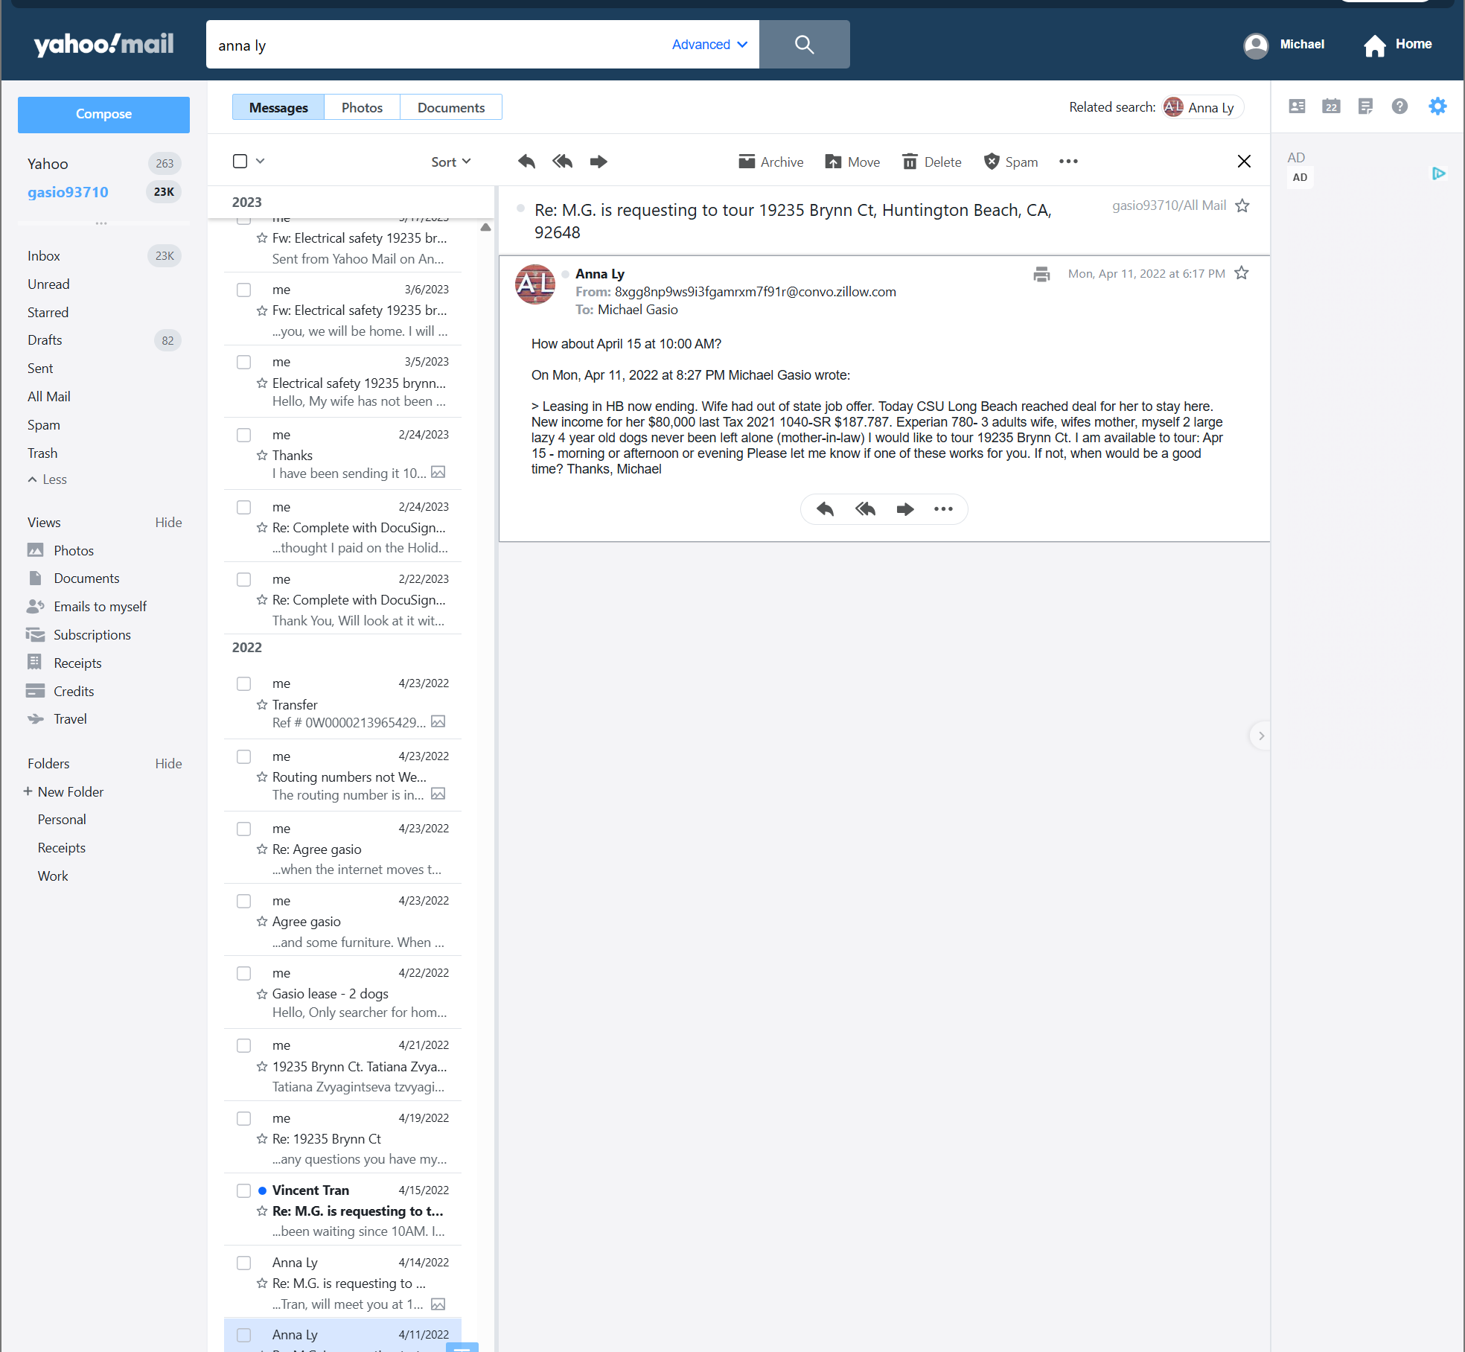Switch to the Documents tab
The height and width of the screenshot is (1352, 1465).
pos(450,107)
